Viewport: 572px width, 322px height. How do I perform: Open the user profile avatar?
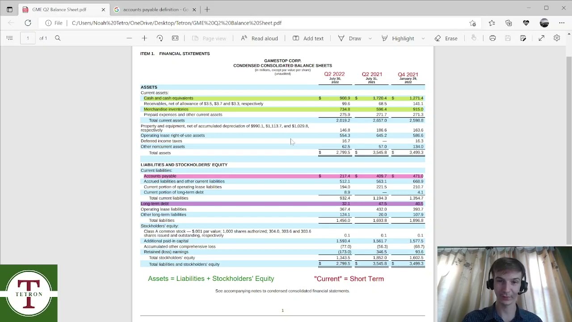point(544,23)
